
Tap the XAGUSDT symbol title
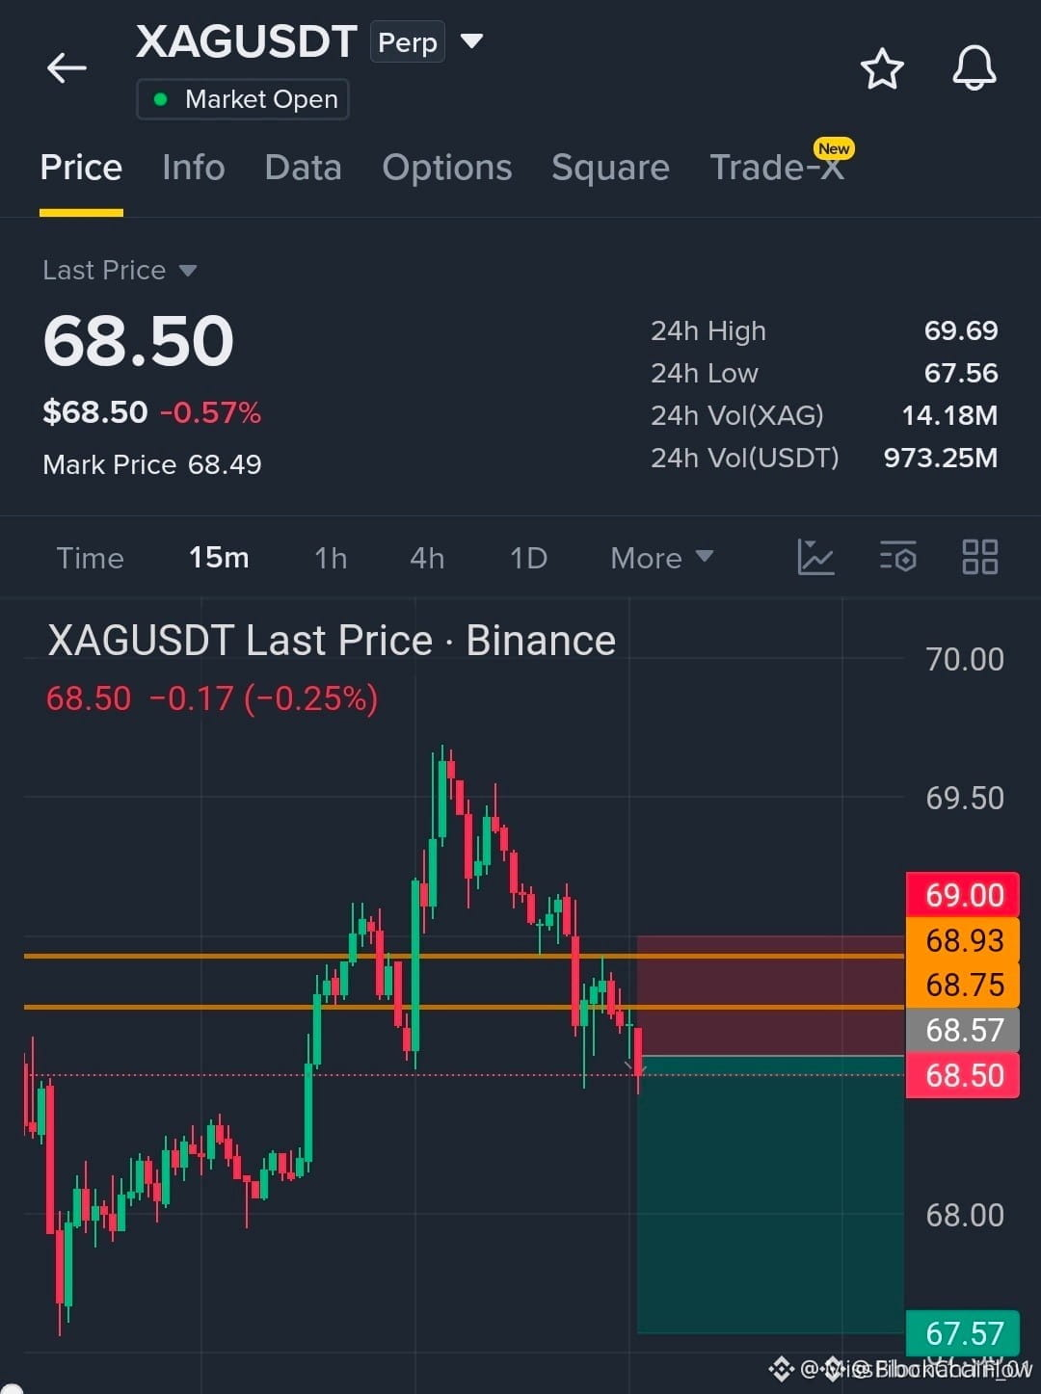pyautogui.click(x=247, y=41)
